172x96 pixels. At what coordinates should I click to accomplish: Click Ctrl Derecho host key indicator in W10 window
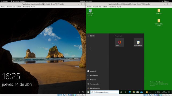point(166,95)
